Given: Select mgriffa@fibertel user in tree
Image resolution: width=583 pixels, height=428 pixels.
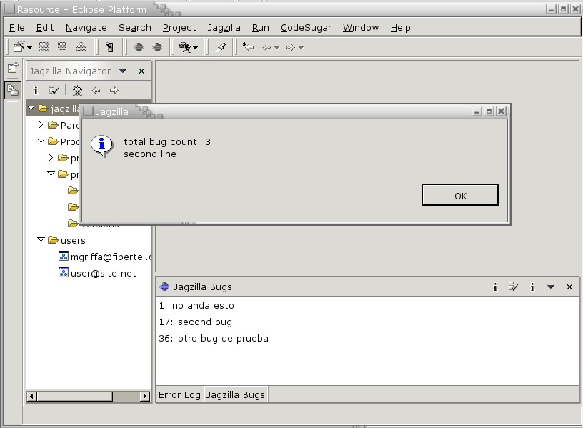Looking at the screenshot, I should pyautogui.click(x=111, y=257).
